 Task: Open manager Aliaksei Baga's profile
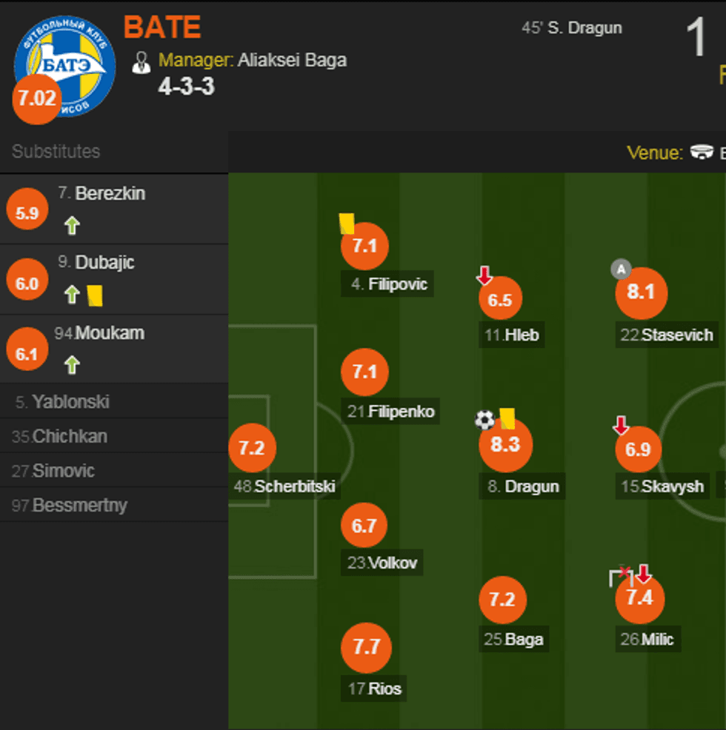292,60
